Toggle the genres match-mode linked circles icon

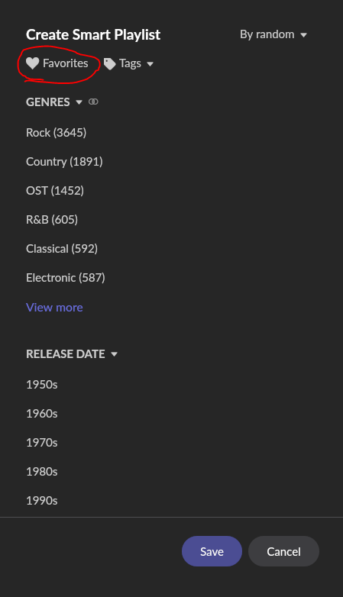[93, 102]
